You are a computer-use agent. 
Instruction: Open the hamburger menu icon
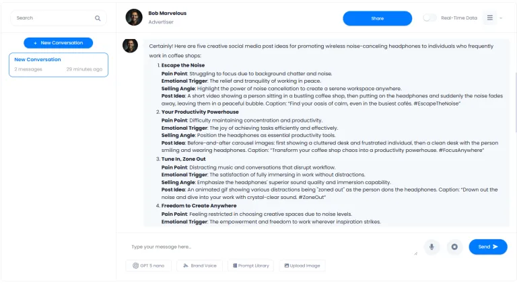[490, 17]
